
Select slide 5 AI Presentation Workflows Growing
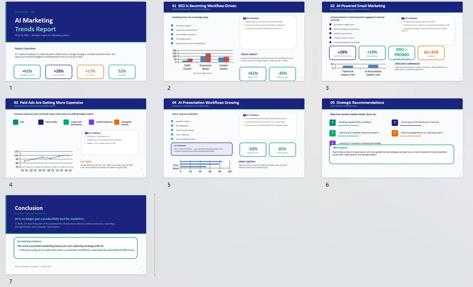coord(234,138)
